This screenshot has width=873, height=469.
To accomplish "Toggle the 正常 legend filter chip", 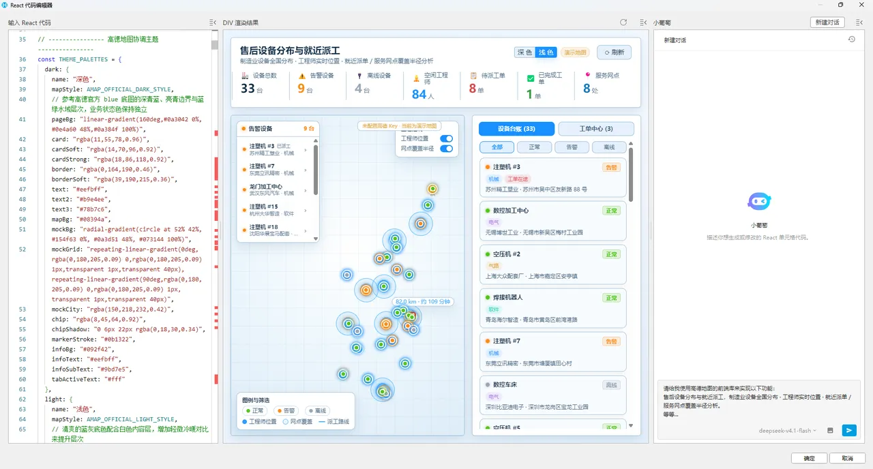I will coord(254,411).
